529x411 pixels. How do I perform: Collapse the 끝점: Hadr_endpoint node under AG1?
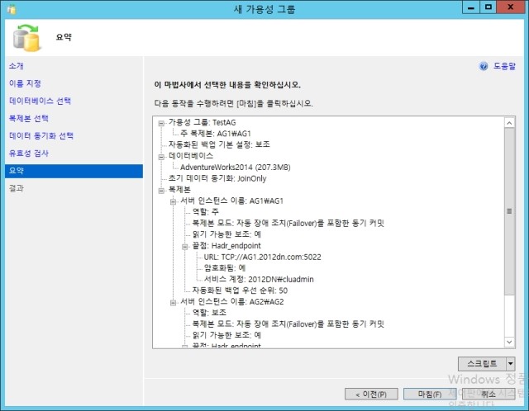[185, 247]
